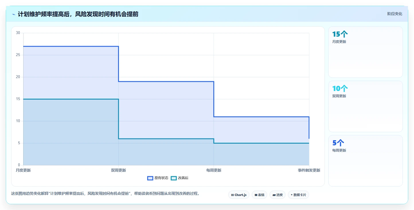Open the 15个 月度更新 card
414x210 pixels.
(x=366, y=52)
